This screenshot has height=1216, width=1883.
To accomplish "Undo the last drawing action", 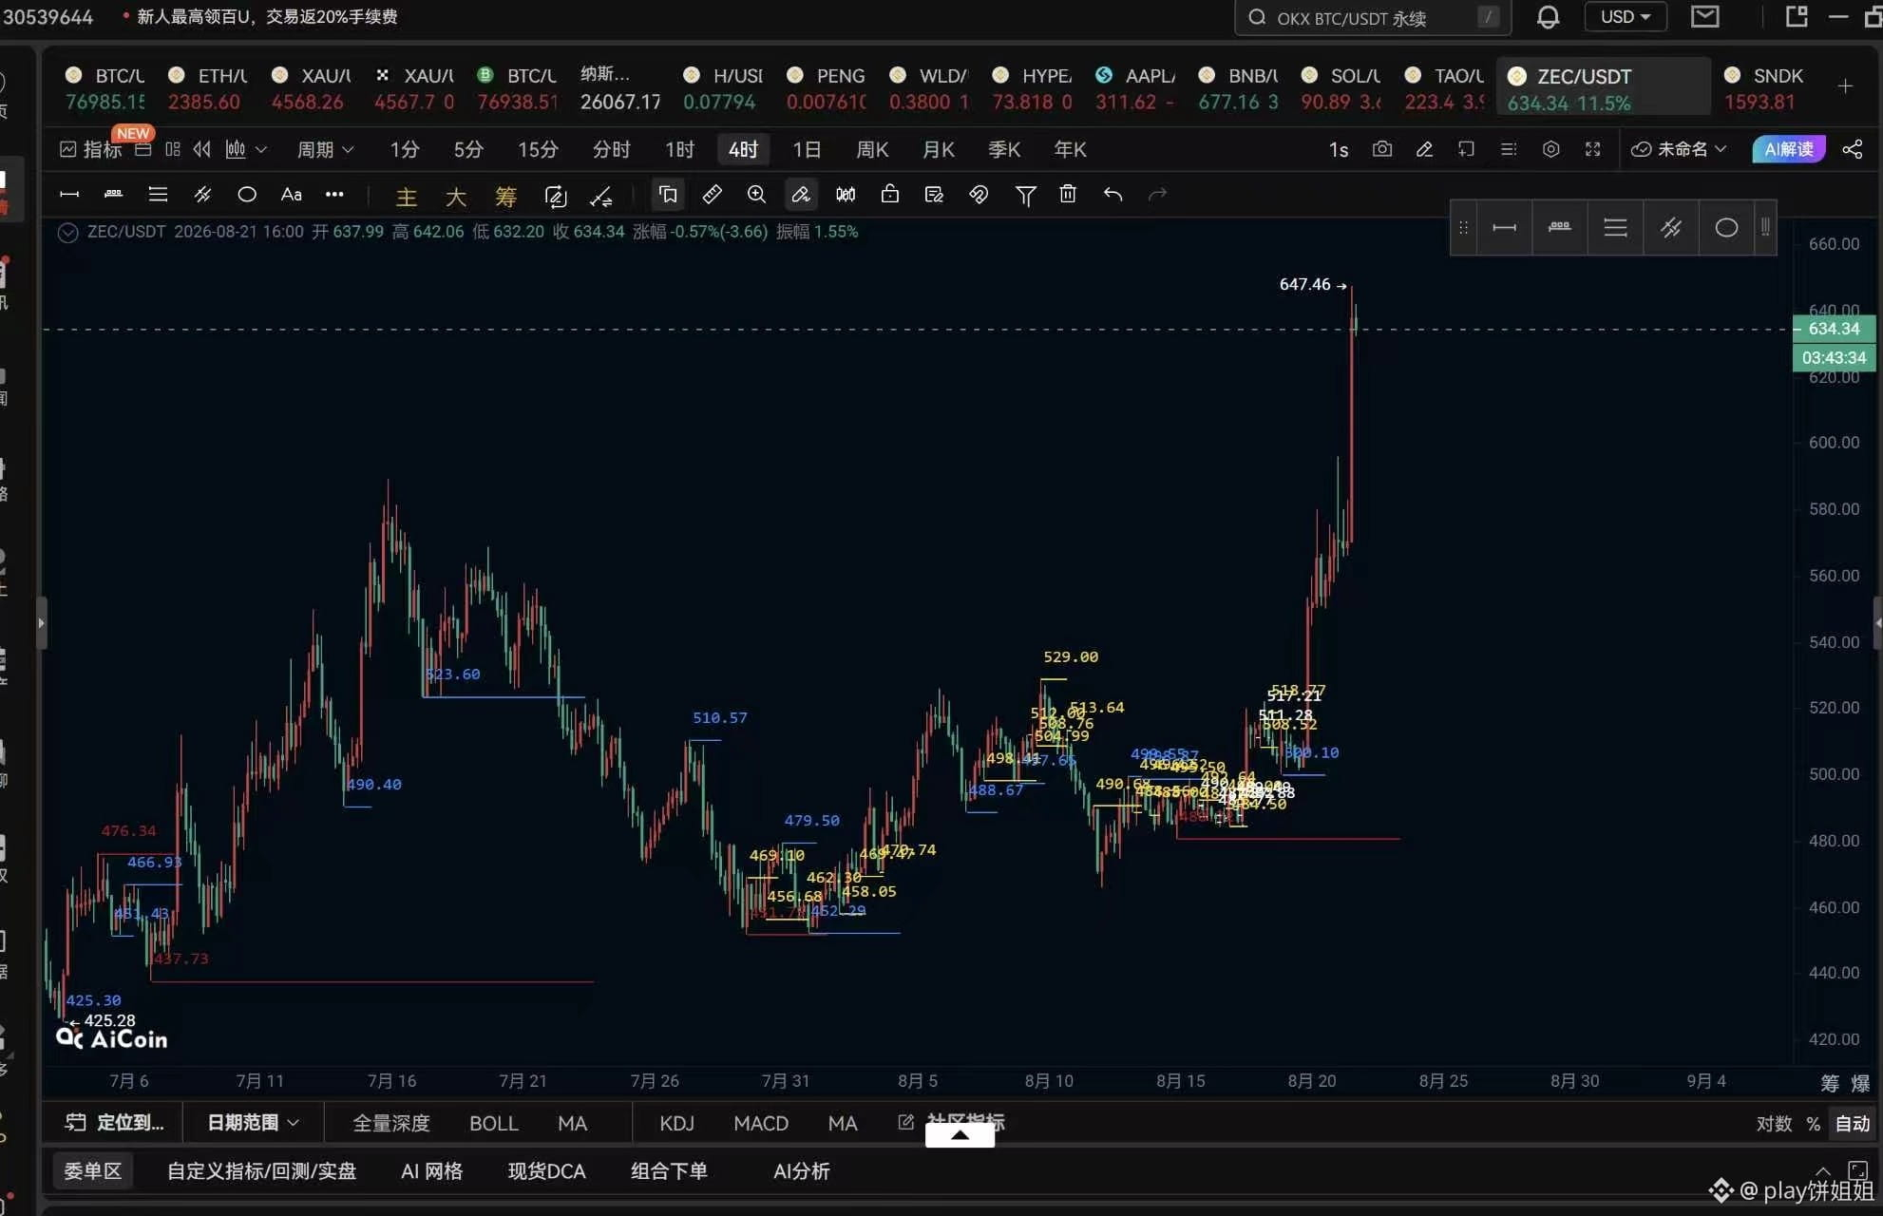I will click(1113, 195).
